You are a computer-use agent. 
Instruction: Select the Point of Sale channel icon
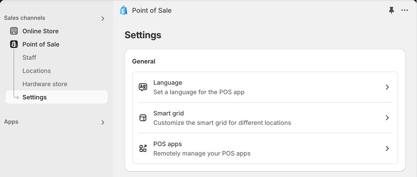tap(14, 44)
